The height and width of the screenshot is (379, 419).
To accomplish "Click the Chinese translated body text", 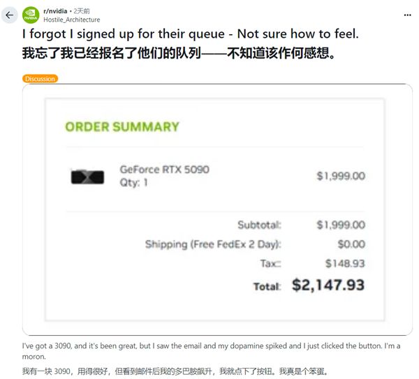I will pos(175,371).
